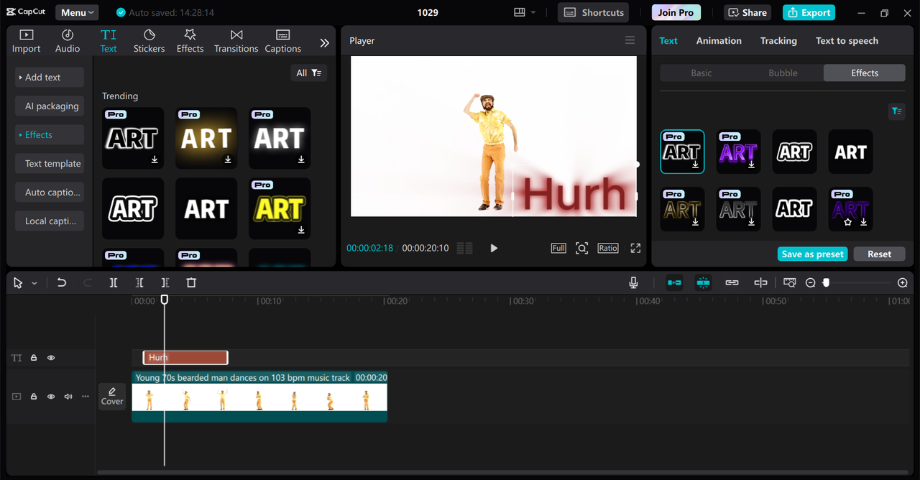Image resolution: width=920 pixels, height=480 pixels.
Task: Open Text template category
Action: point(50,163)
